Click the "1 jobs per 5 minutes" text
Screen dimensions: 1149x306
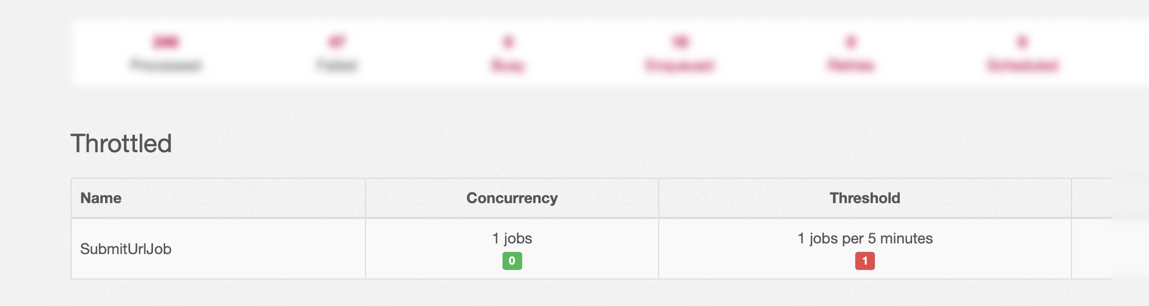[865, 239]
